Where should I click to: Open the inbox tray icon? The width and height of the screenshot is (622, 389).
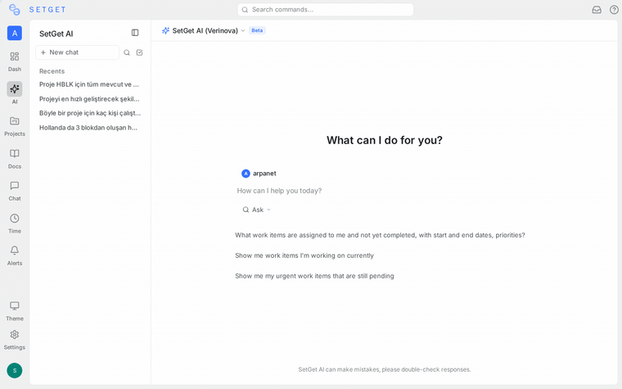click(x=597, y=10)
